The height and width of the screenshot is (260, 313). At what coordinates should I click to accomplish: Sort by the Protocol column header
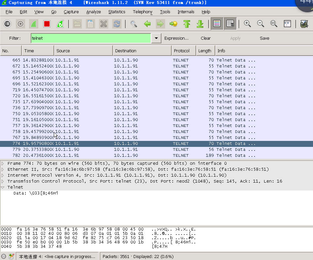click(184, 51)
